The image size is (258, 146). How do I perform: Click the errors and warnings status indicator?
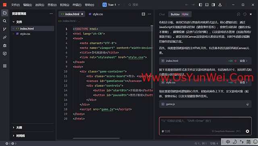click(x=11, y=144)
